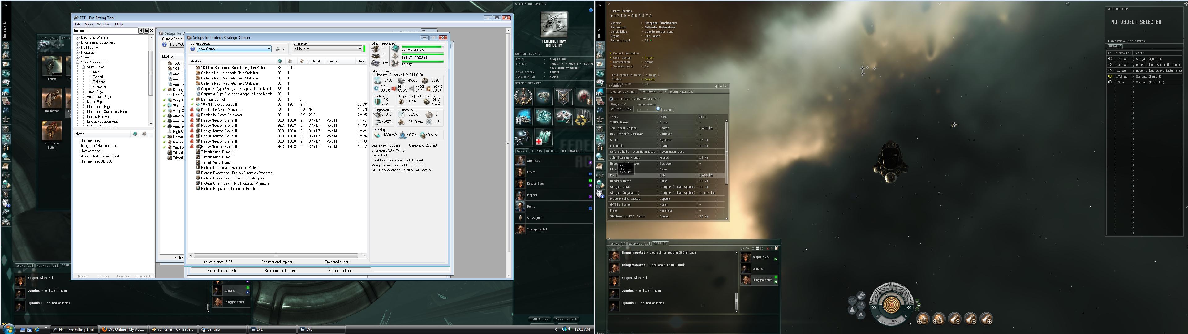Viewport: 1188px width, 334px height.
Task: Toggle Use Active Overview Settings checkbox
Action: coord(612,99)
